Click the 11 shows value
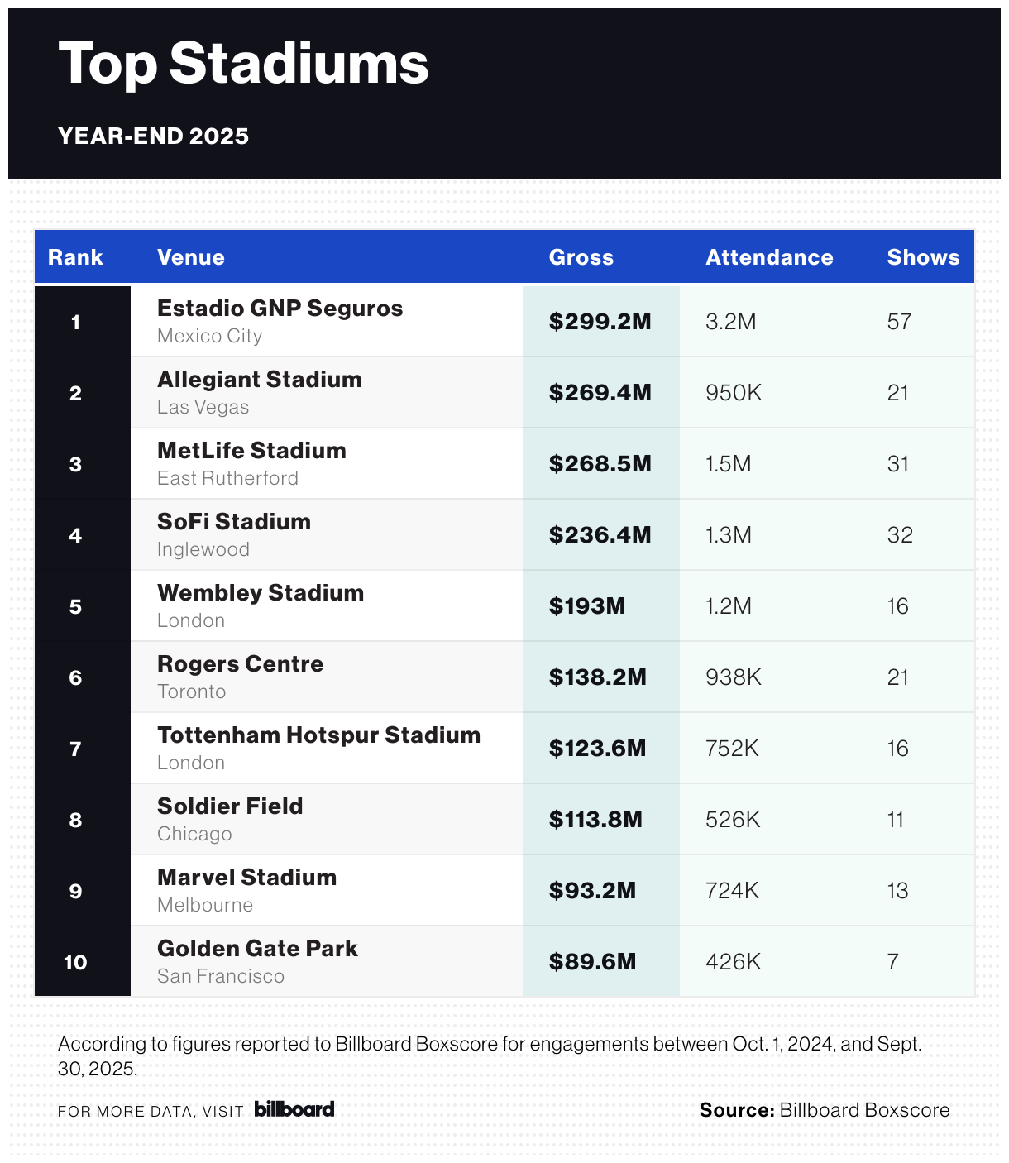The width and height of the screenshot is (1009, 1163). [896, 820]
